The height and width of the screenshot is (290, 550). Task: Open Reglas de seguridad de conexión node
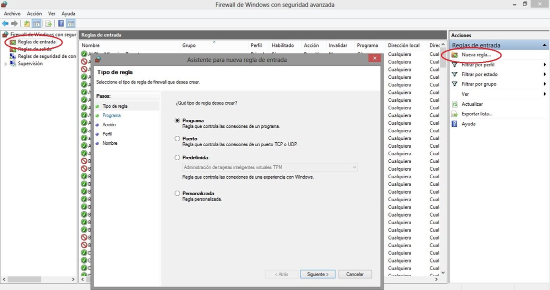tap(46, 56)
